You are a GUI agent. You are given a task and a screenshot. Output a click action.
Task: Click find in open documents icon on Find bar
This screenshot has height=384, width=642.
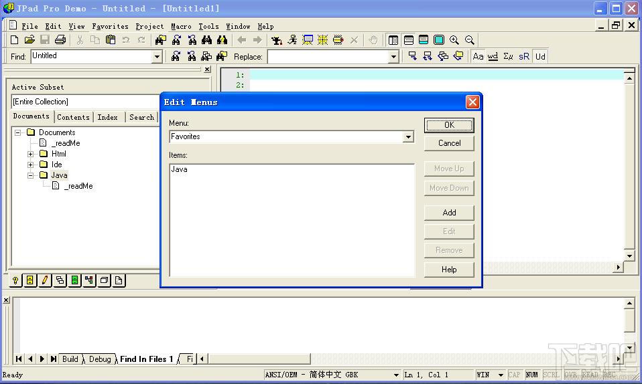tap(206, 56)
